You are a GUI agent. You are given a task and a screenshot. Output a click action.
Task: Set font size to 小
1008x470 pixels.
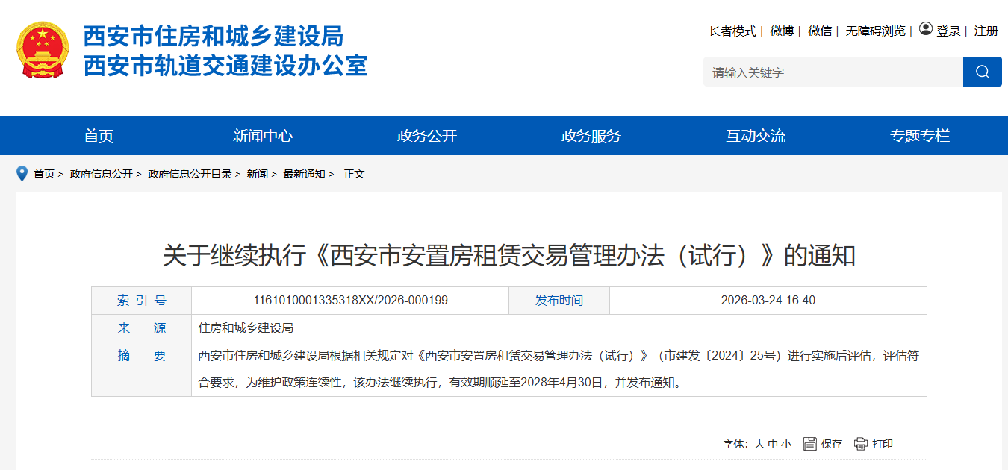point(785,444)
